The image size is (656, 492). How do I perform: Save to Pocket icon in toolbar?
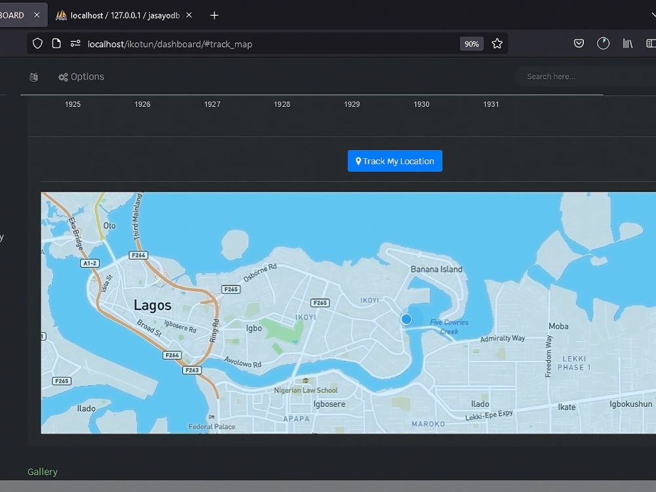point(579,43)
